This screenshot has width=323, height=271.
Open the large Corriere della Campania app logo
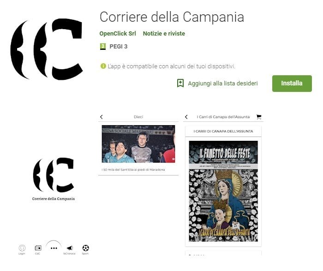pyautogui.click(x=46, y=49)
